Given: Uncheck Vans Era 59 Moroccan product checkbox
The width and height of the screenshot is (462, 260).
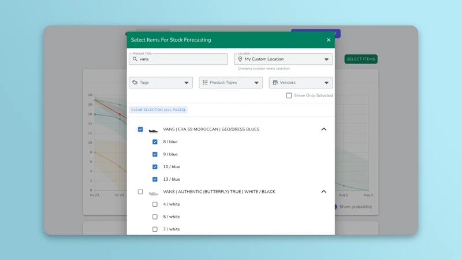Looking at the screenshot, I should coord(140,129).
